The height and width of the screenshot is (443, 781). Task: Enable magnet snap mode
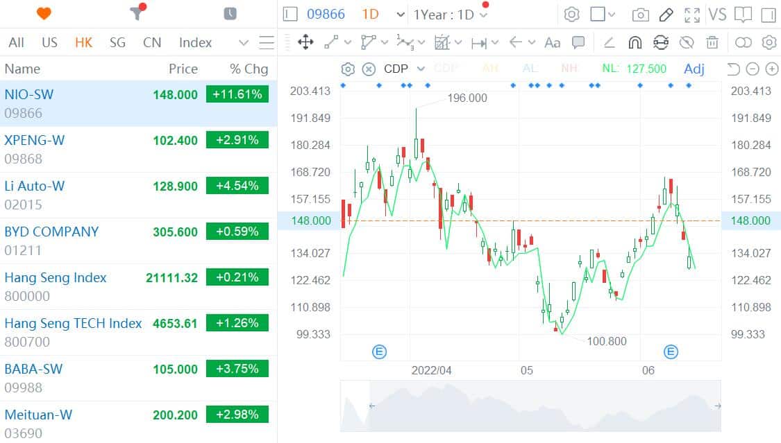tap(635, 42)
